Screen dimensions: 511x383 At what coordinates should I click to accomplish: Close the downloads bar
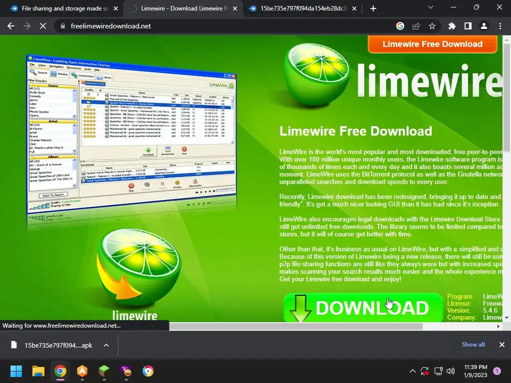tap(502, 345)
